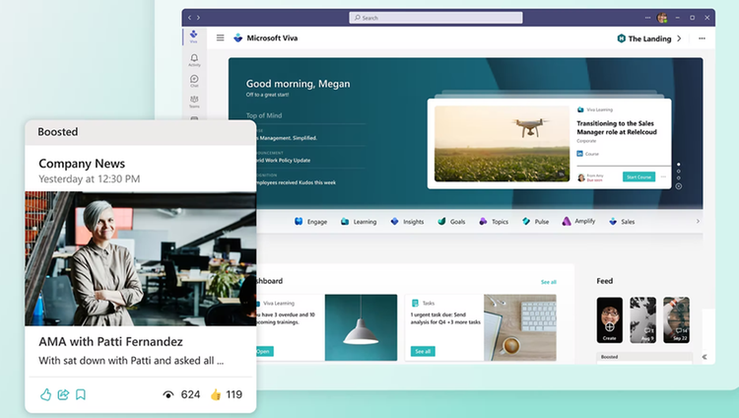Switch to the Topics tab
739x418 pixels.
coord(494,221)
